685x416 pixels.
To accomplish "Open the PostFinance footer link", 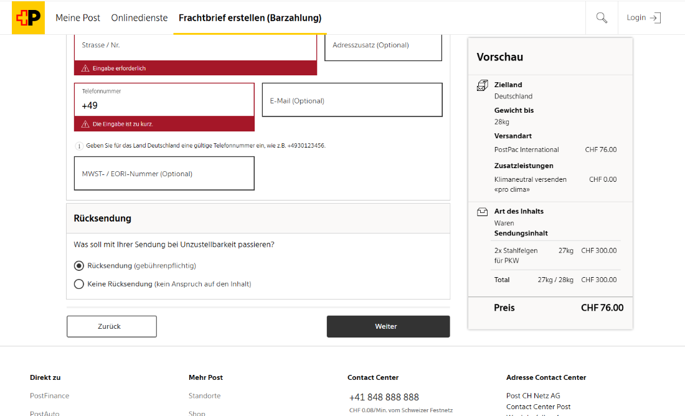I will coord(49,395).
